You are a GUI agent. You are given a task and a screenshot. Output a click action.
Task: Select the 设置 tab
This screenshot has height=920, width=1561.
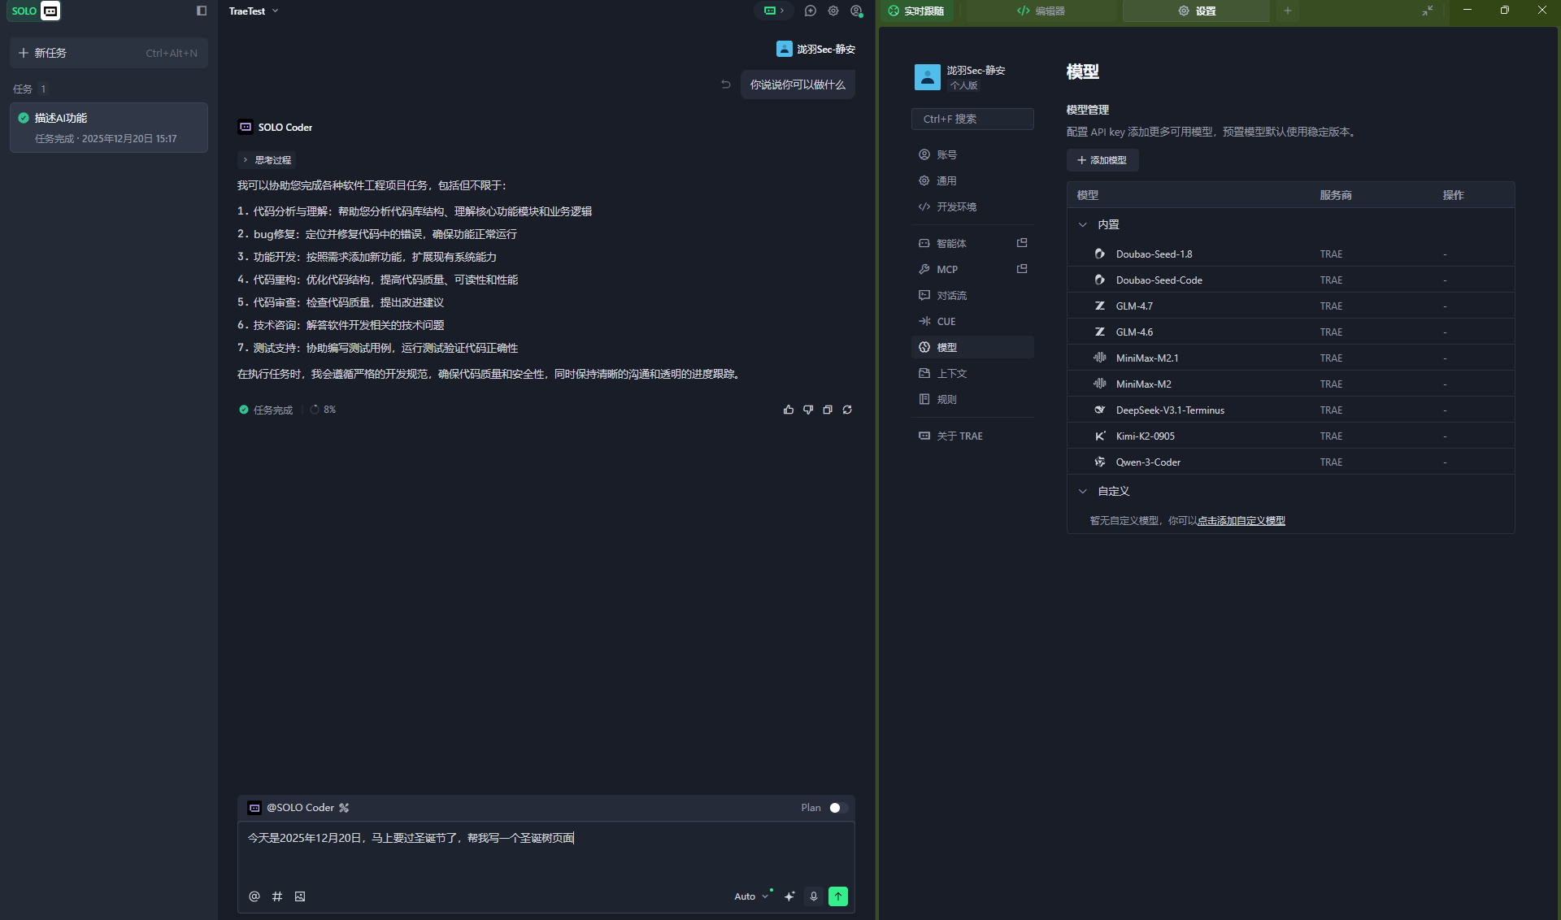point(1197,11)
